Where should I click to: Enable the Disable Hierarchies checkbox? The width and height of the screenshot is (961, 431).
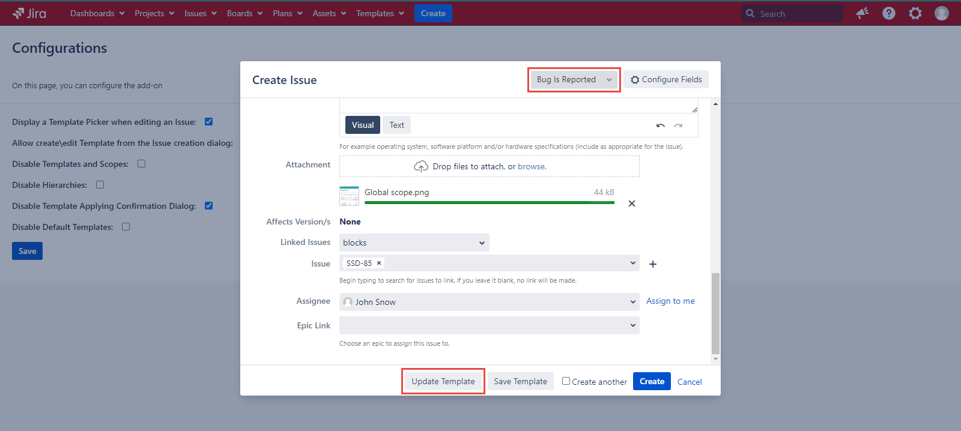(x=100, y=185)
